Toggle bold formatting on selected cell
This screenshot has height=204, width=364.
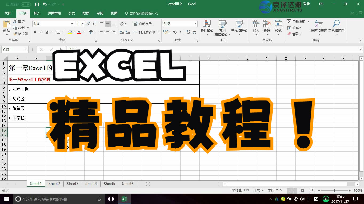coord(35,32)
